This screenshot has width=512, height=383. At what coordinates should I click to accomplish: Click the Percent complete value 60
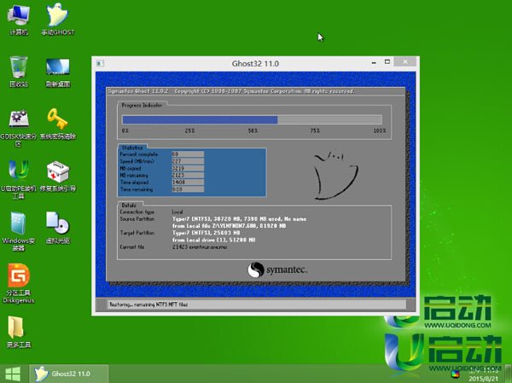[x=188, y=154]
